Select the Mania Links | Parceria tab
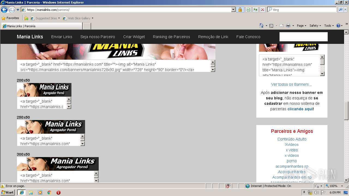This screenshot has height=196, width=349. click(x=41, y=26)
